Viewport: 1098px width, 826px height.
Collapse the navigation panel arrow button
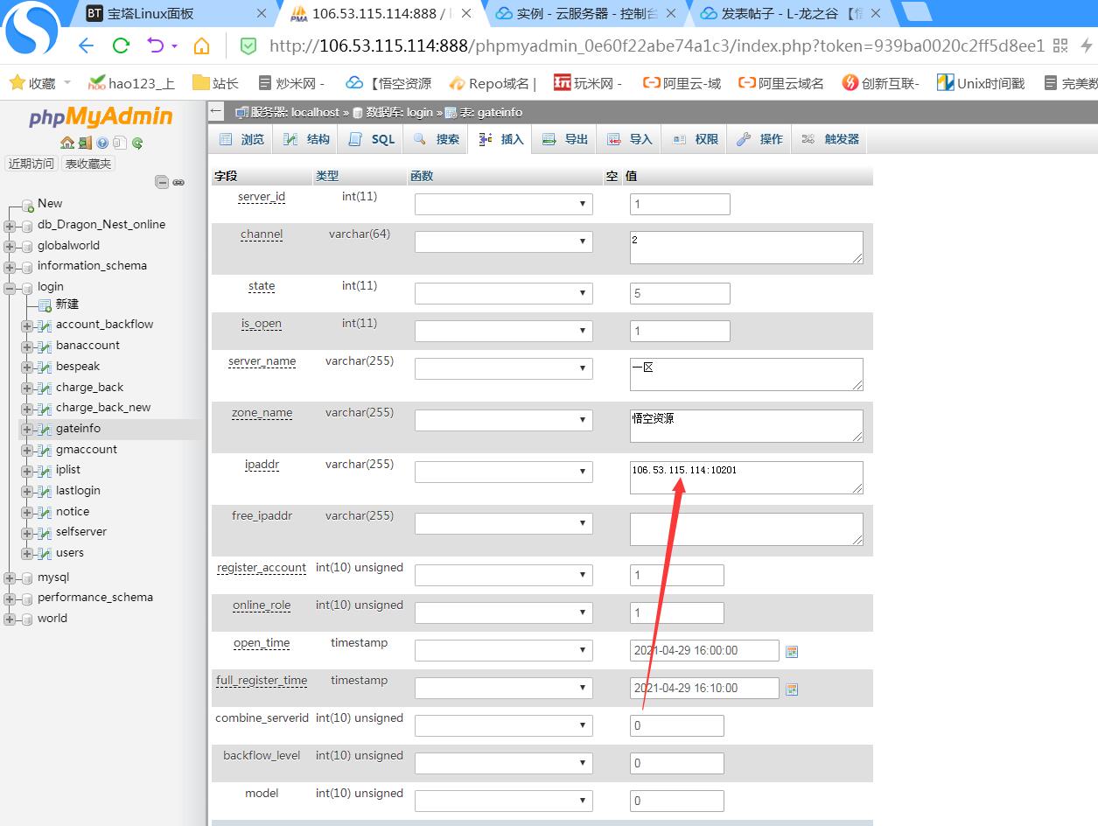pos(217,111)
